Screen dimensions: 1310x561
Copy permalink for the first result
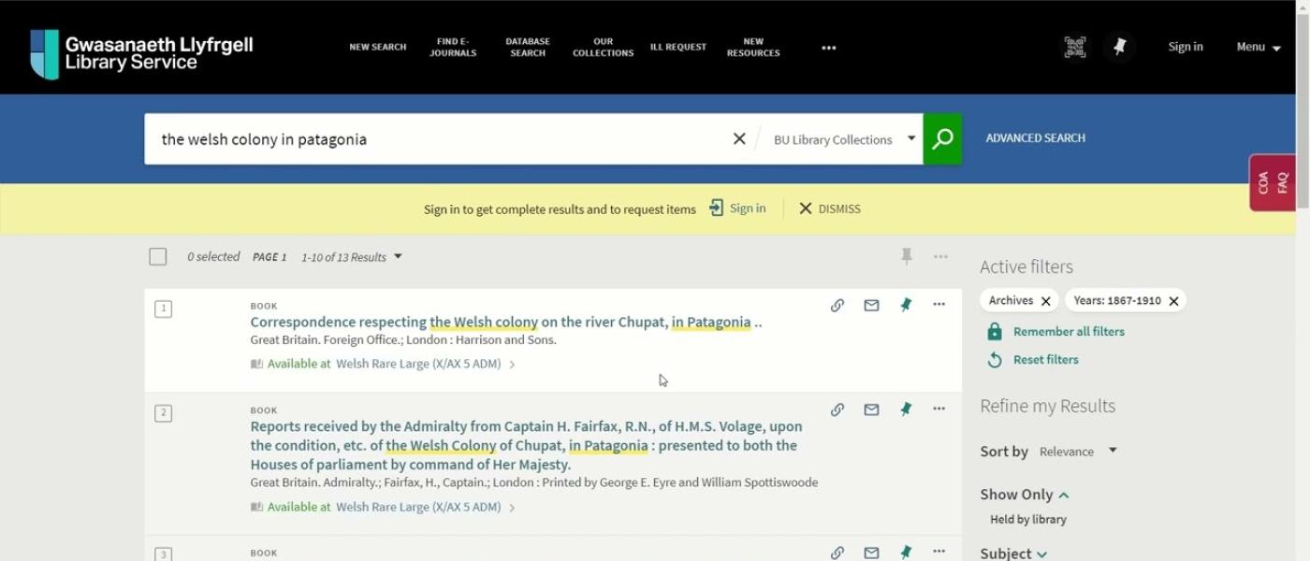[837, 306]
